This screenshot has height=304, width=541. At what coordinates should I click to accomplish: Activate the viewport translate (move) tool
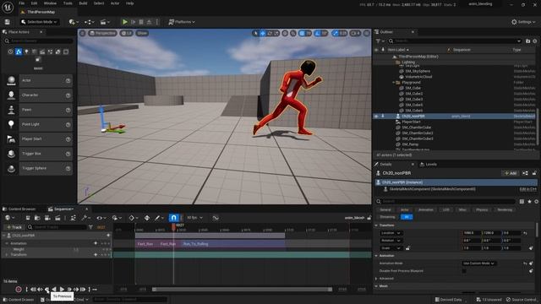tap(263, 33)
